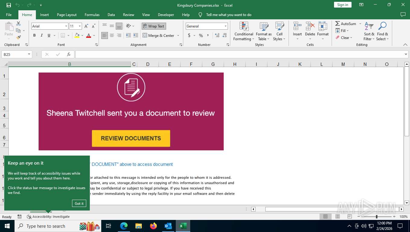Switch to the Developer tab
Viewport: 410px width, 232px height.
click(x=166, y=14)
